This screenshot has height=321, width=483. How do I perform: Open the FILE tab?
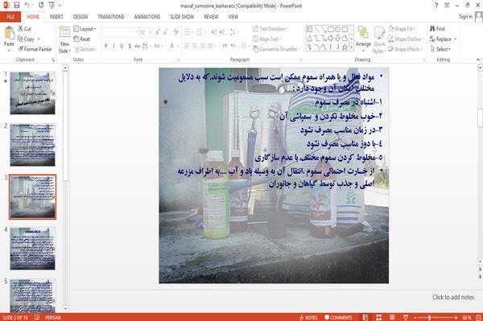point(10,17)
